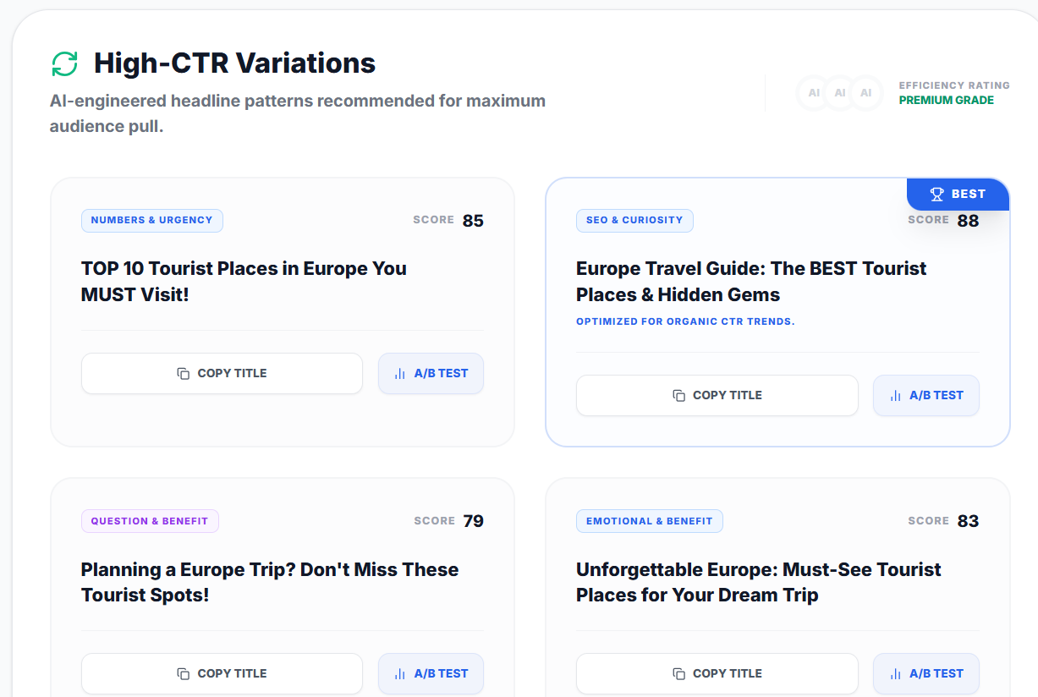Viewport: 1038px width, 697px height.
Task: Click the QUESTION & BENEFIT tag
Action: 150,521
